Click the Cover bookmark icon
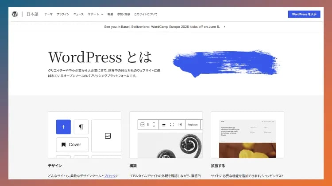Viewport: 332px width, 186px height. pyautogui.click(x=63, y=144)
